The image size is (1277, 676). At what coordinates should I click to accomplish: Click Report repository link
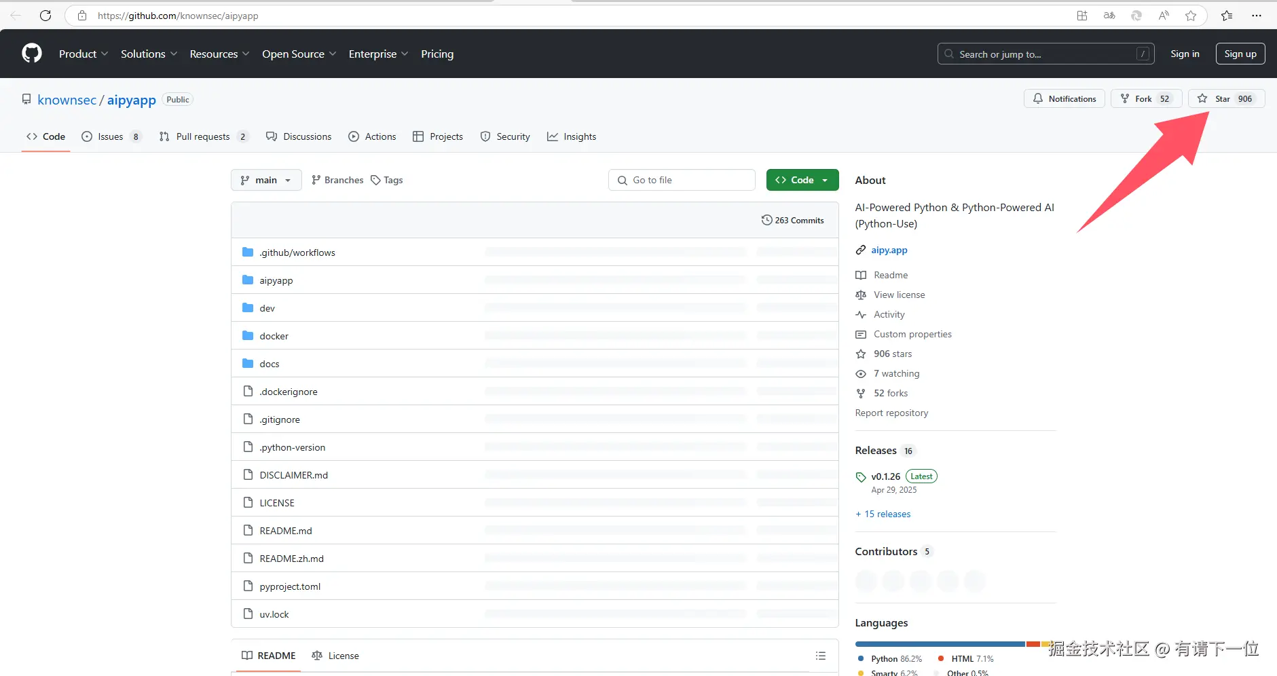pos(891,413)
